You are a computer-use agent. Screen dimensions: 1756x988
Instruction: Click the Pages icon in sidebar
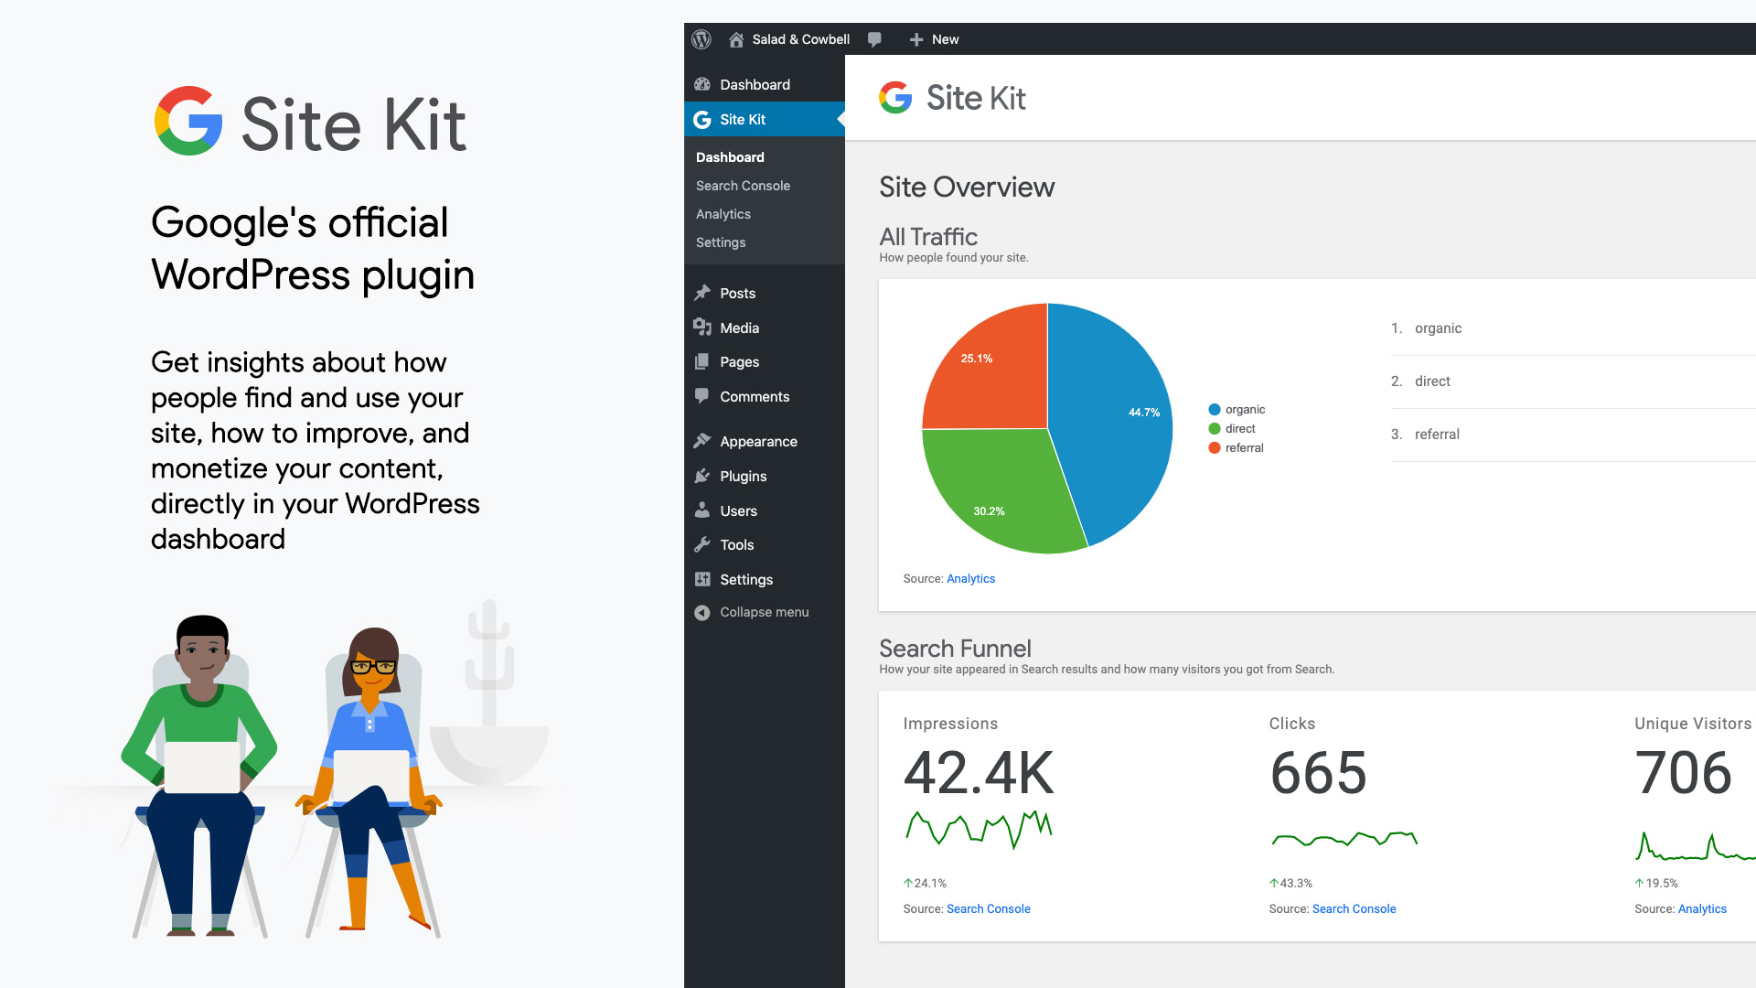click(702, 361)
